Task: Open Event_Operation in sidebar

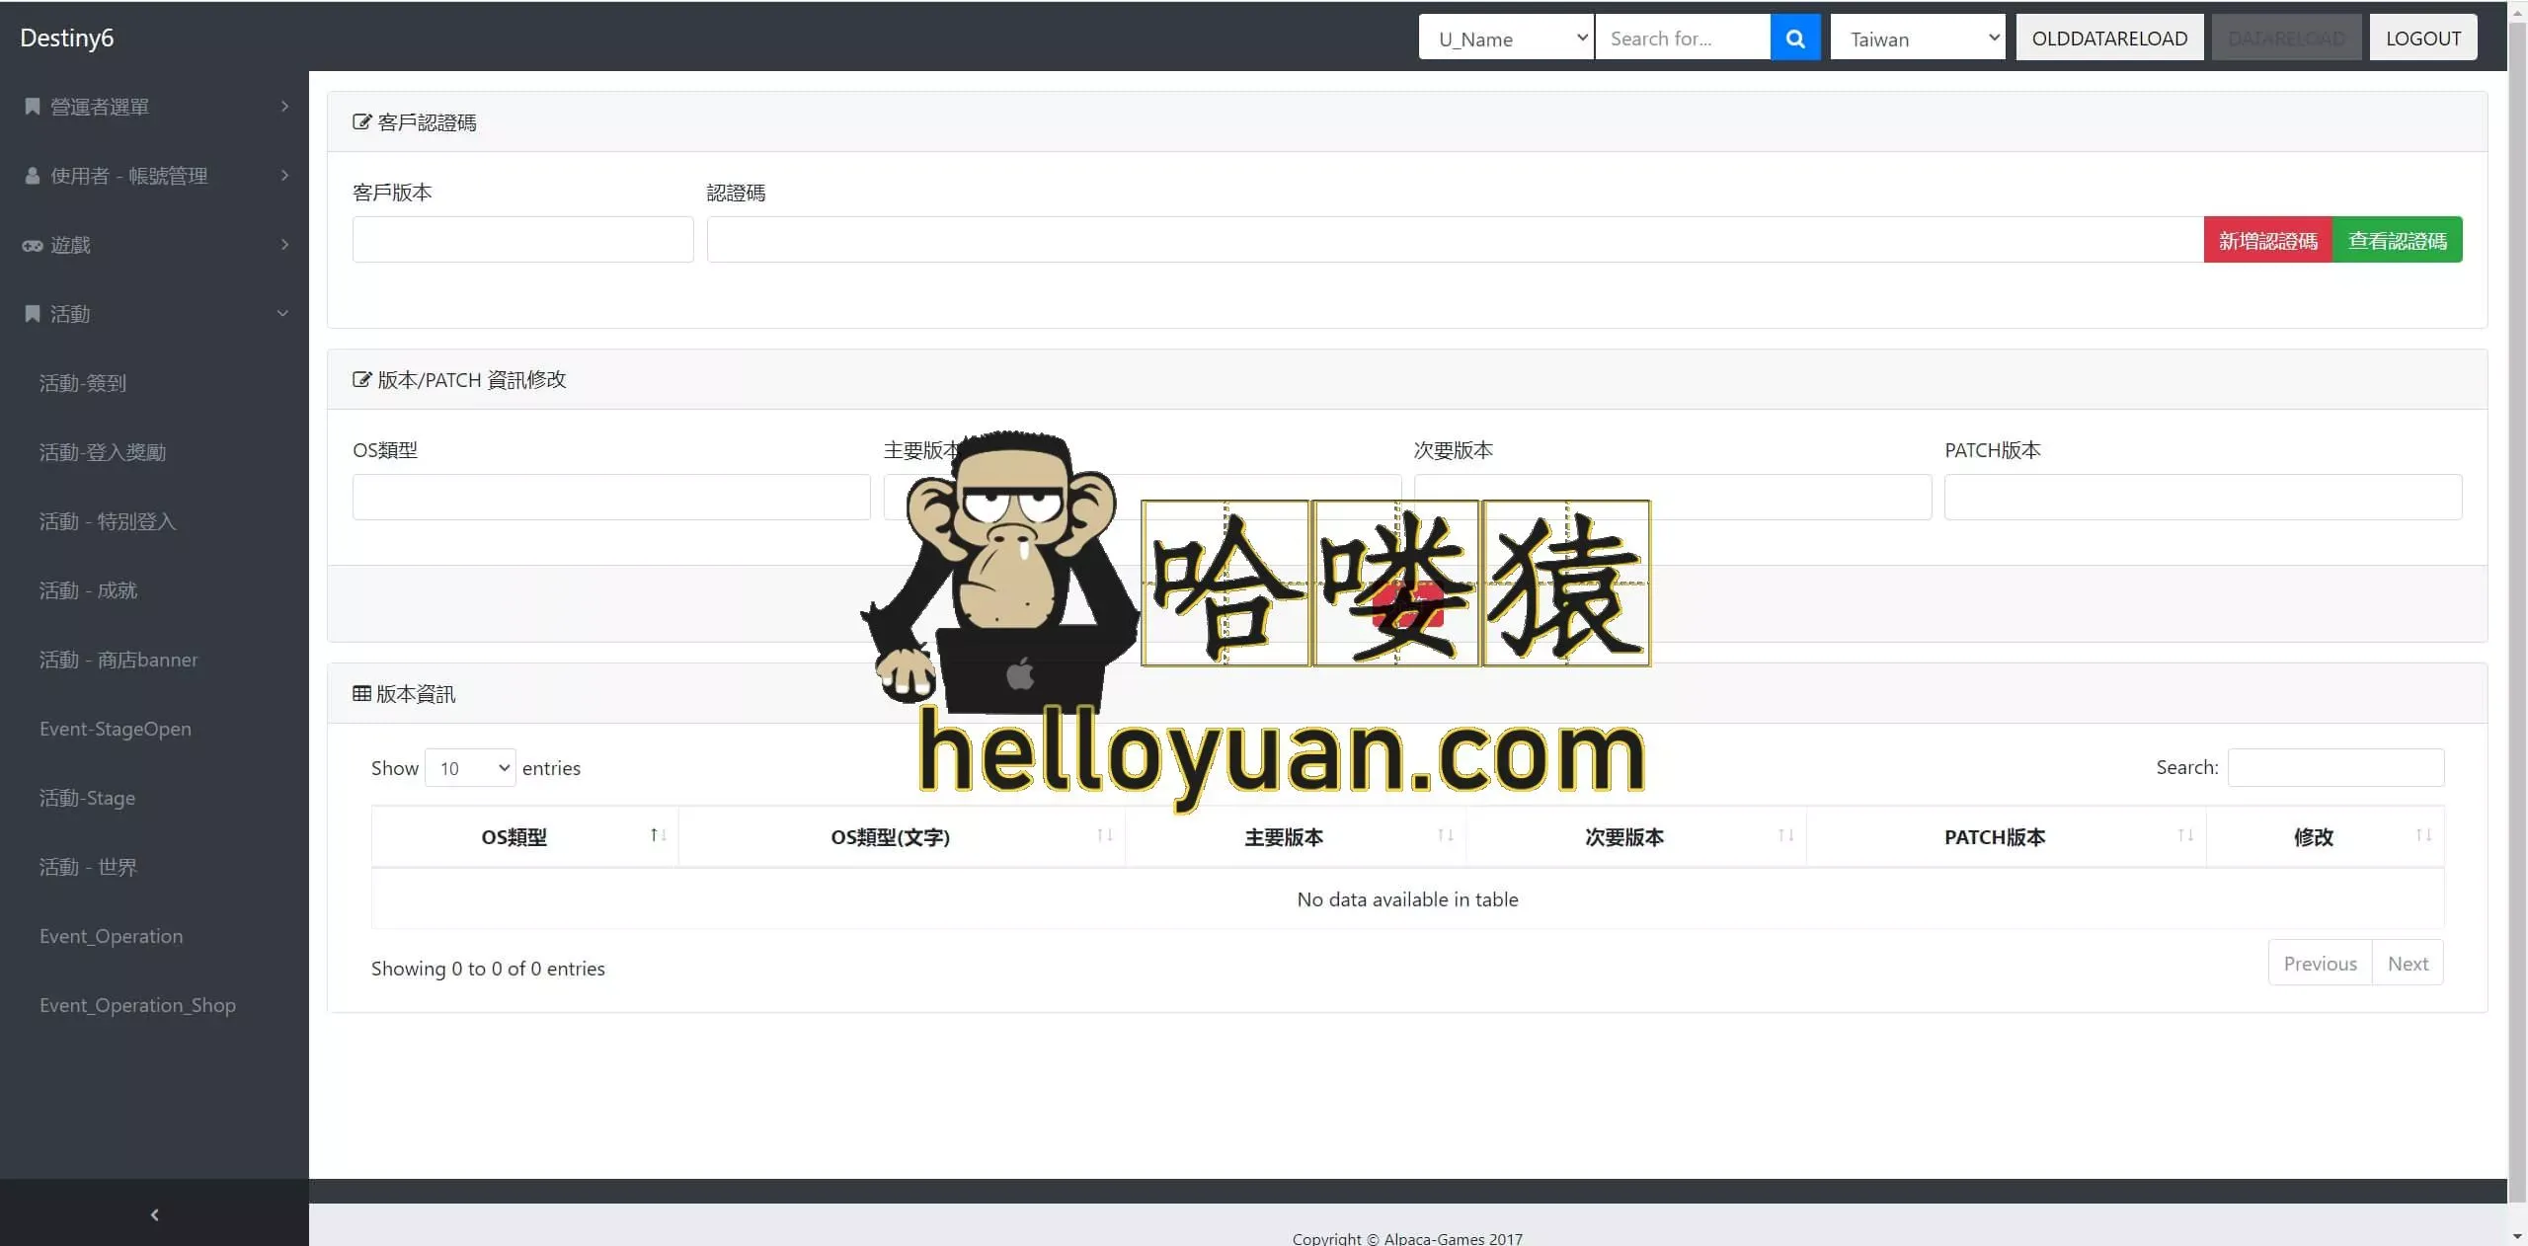Action: click(111, 936)
